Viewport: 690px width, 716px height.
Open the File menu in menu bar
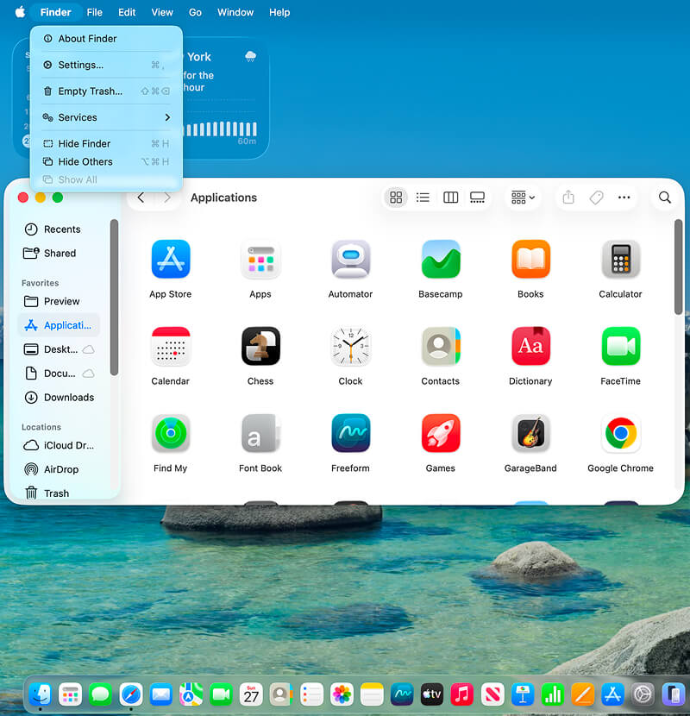tap(95, 12)
